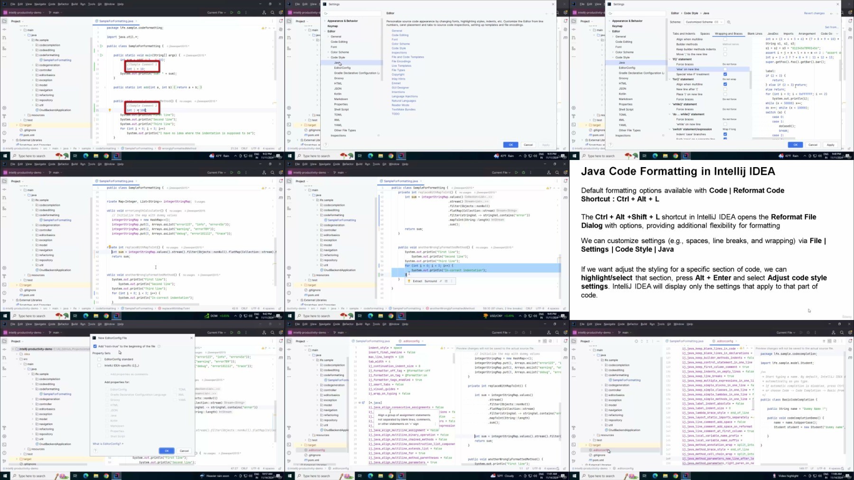Screen dimensions: 854x480
Task: Click the info hint icon after root=true option
Action: [x=159, y=346]
